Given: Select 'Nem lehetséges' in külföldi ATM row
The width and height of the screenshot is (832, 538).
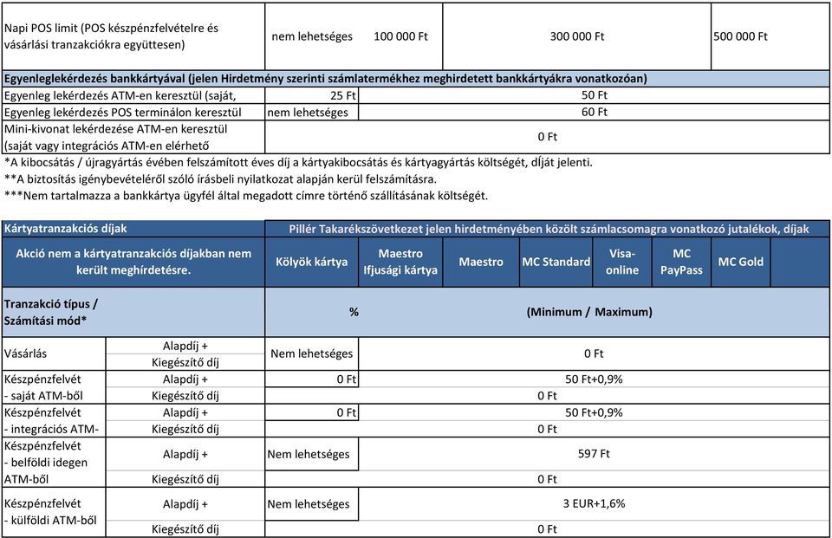Looking at the screenshot, I should (x=309, y=504).
